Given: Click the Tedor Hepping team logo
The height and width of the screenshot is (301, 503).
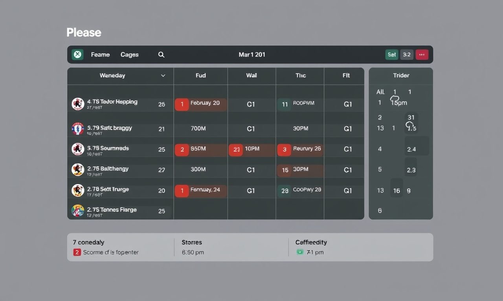Looking at the screenshot, I should click(78, 104).
